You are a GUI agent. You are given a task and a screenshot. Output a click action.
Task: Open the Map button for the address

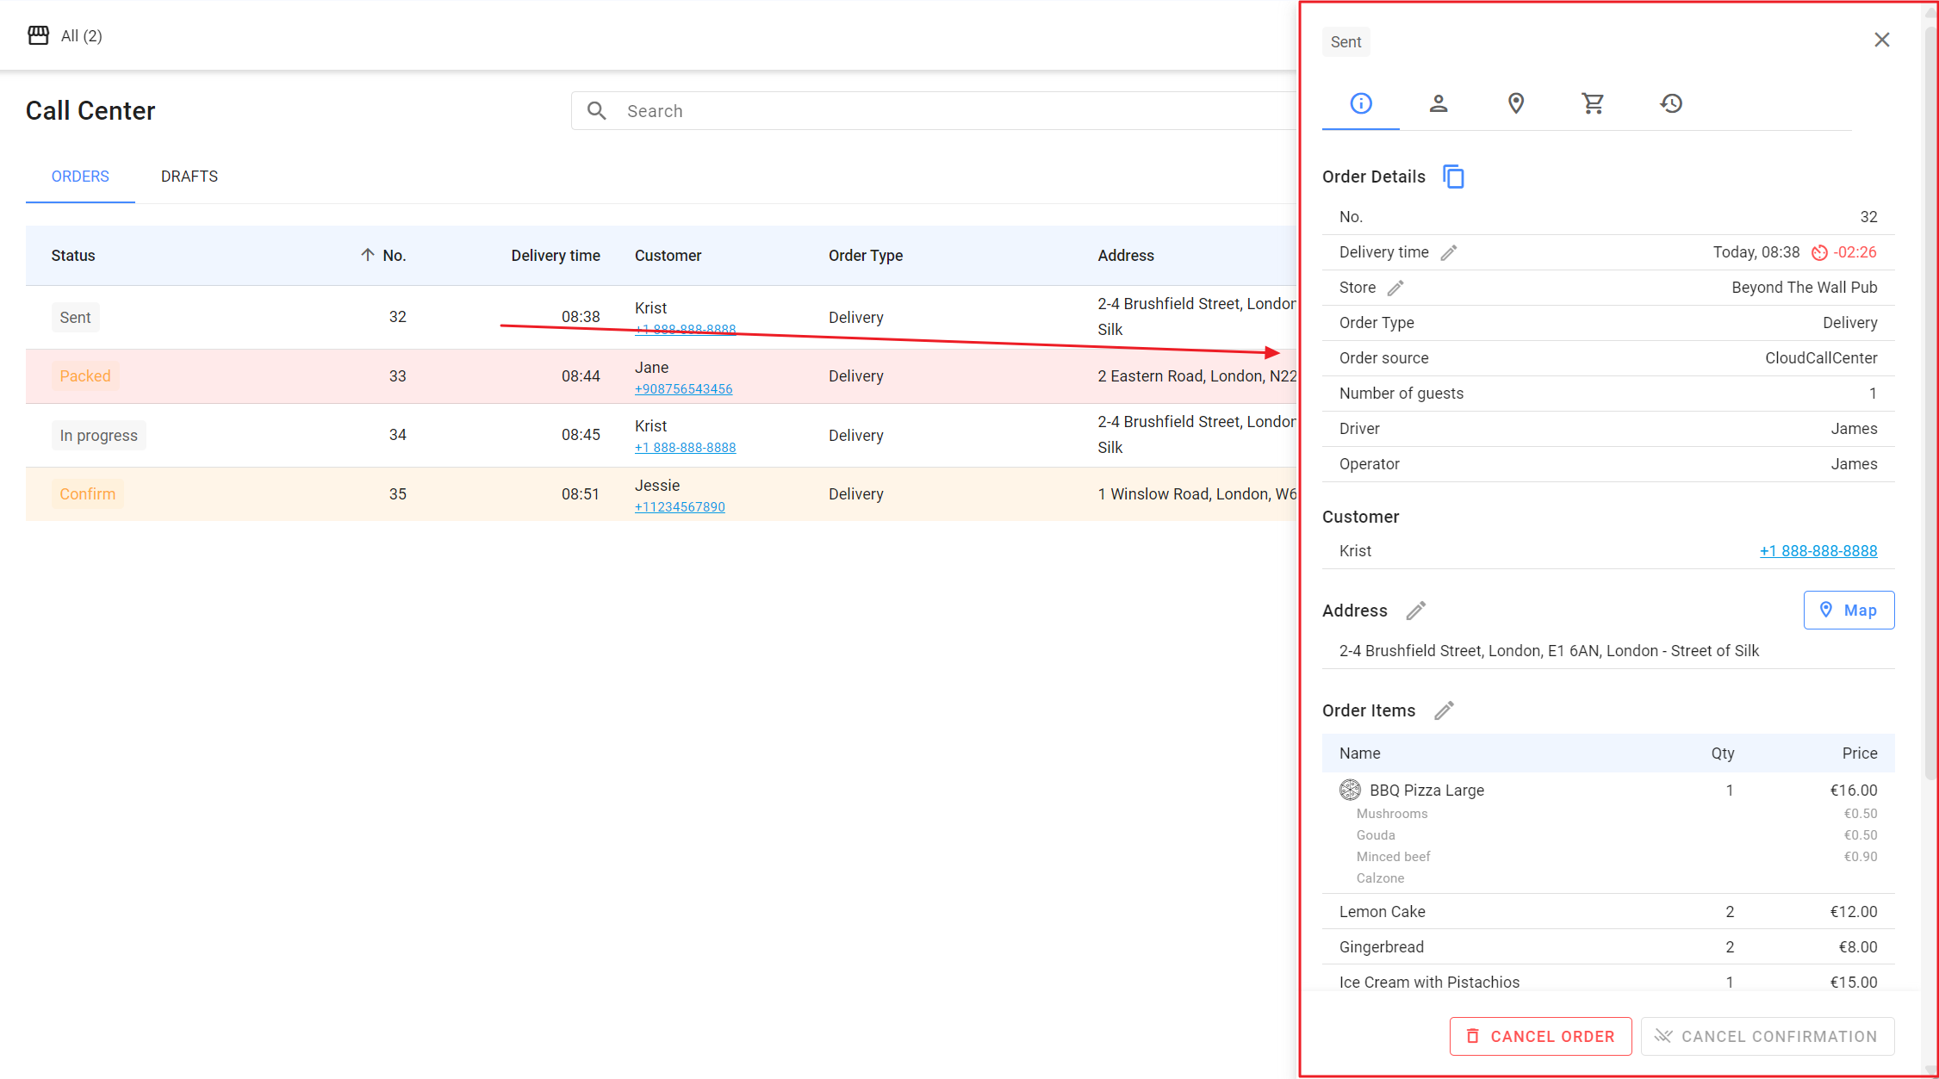(1849, 610)
